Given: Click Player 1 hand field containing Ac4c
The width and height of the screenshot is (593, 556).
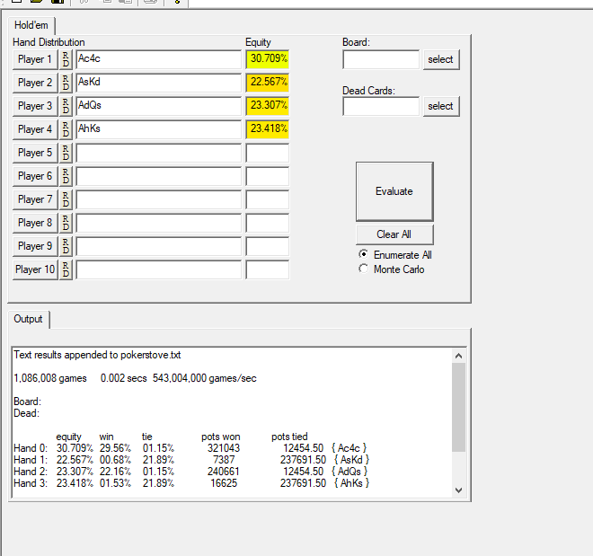Looking at the screenshot, I should 158,59.
